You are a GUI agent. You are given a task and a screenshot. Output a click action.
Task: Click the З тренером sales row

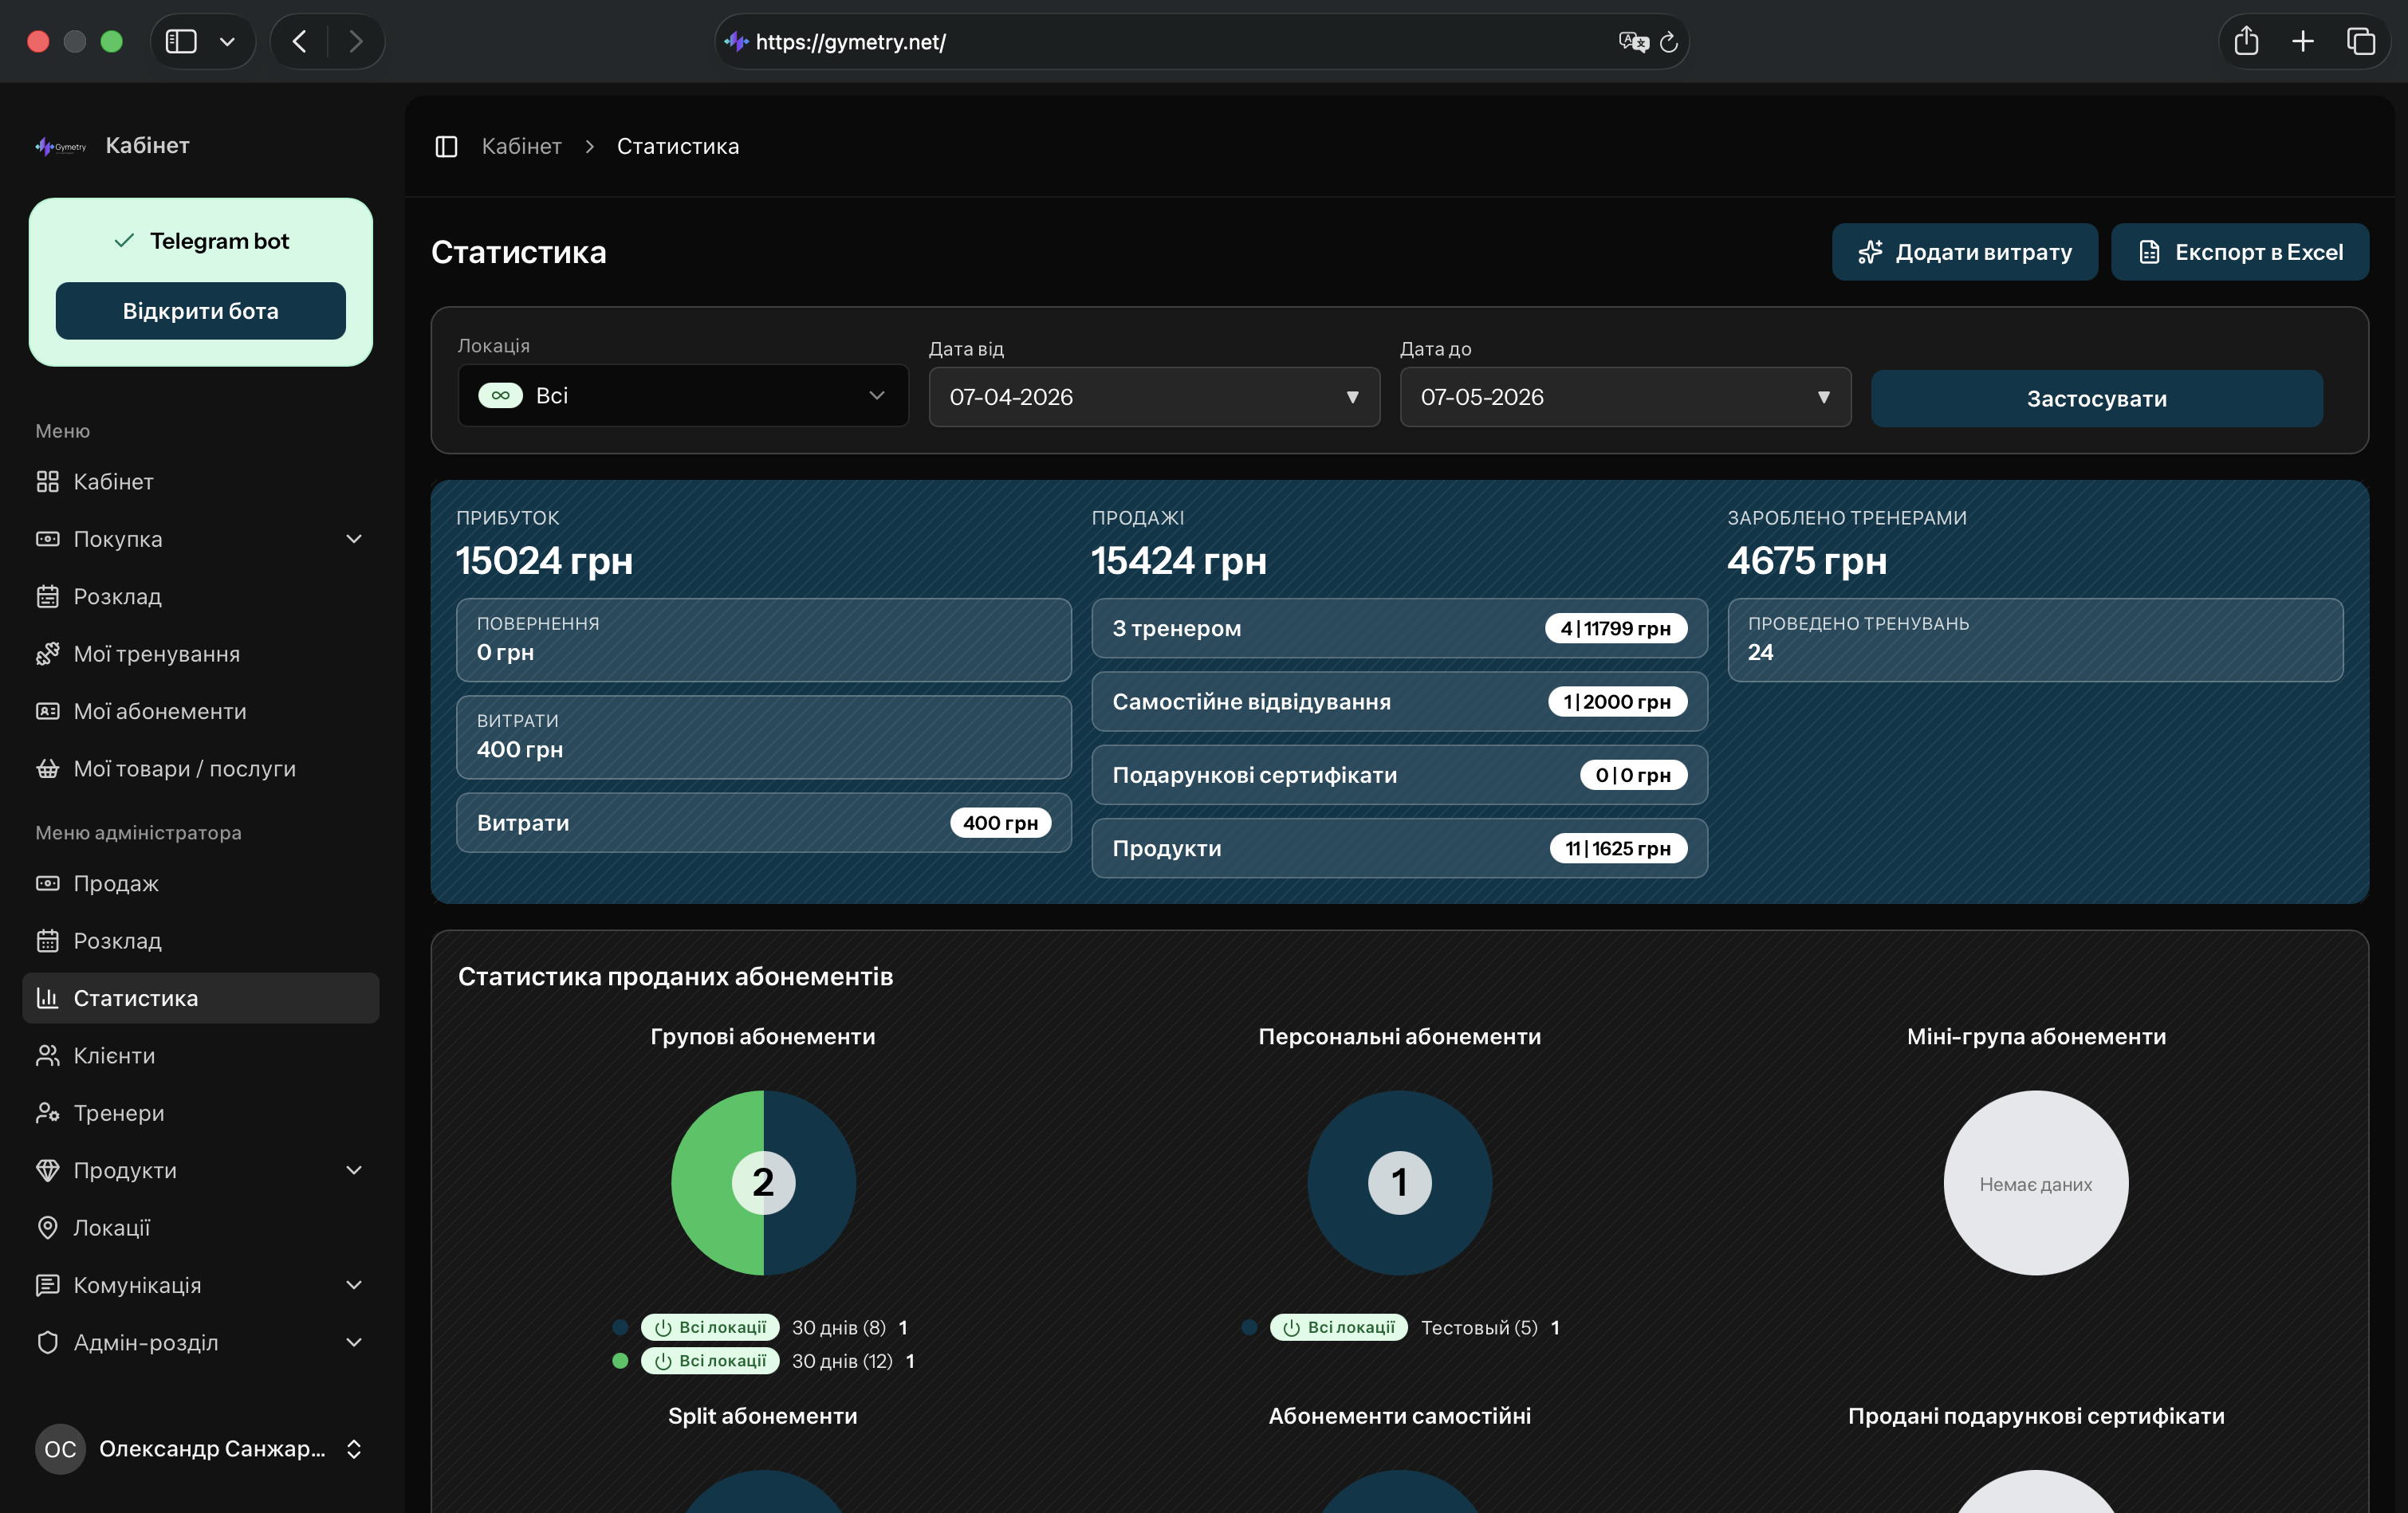pyautogui.click(x=1399, y=628)
